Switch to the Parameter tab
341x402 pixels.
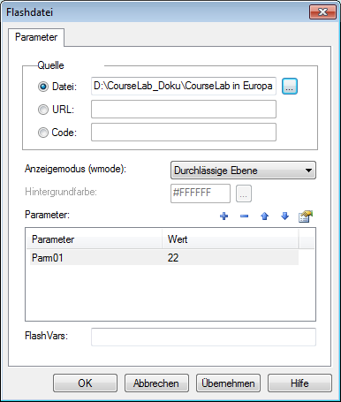36,37
